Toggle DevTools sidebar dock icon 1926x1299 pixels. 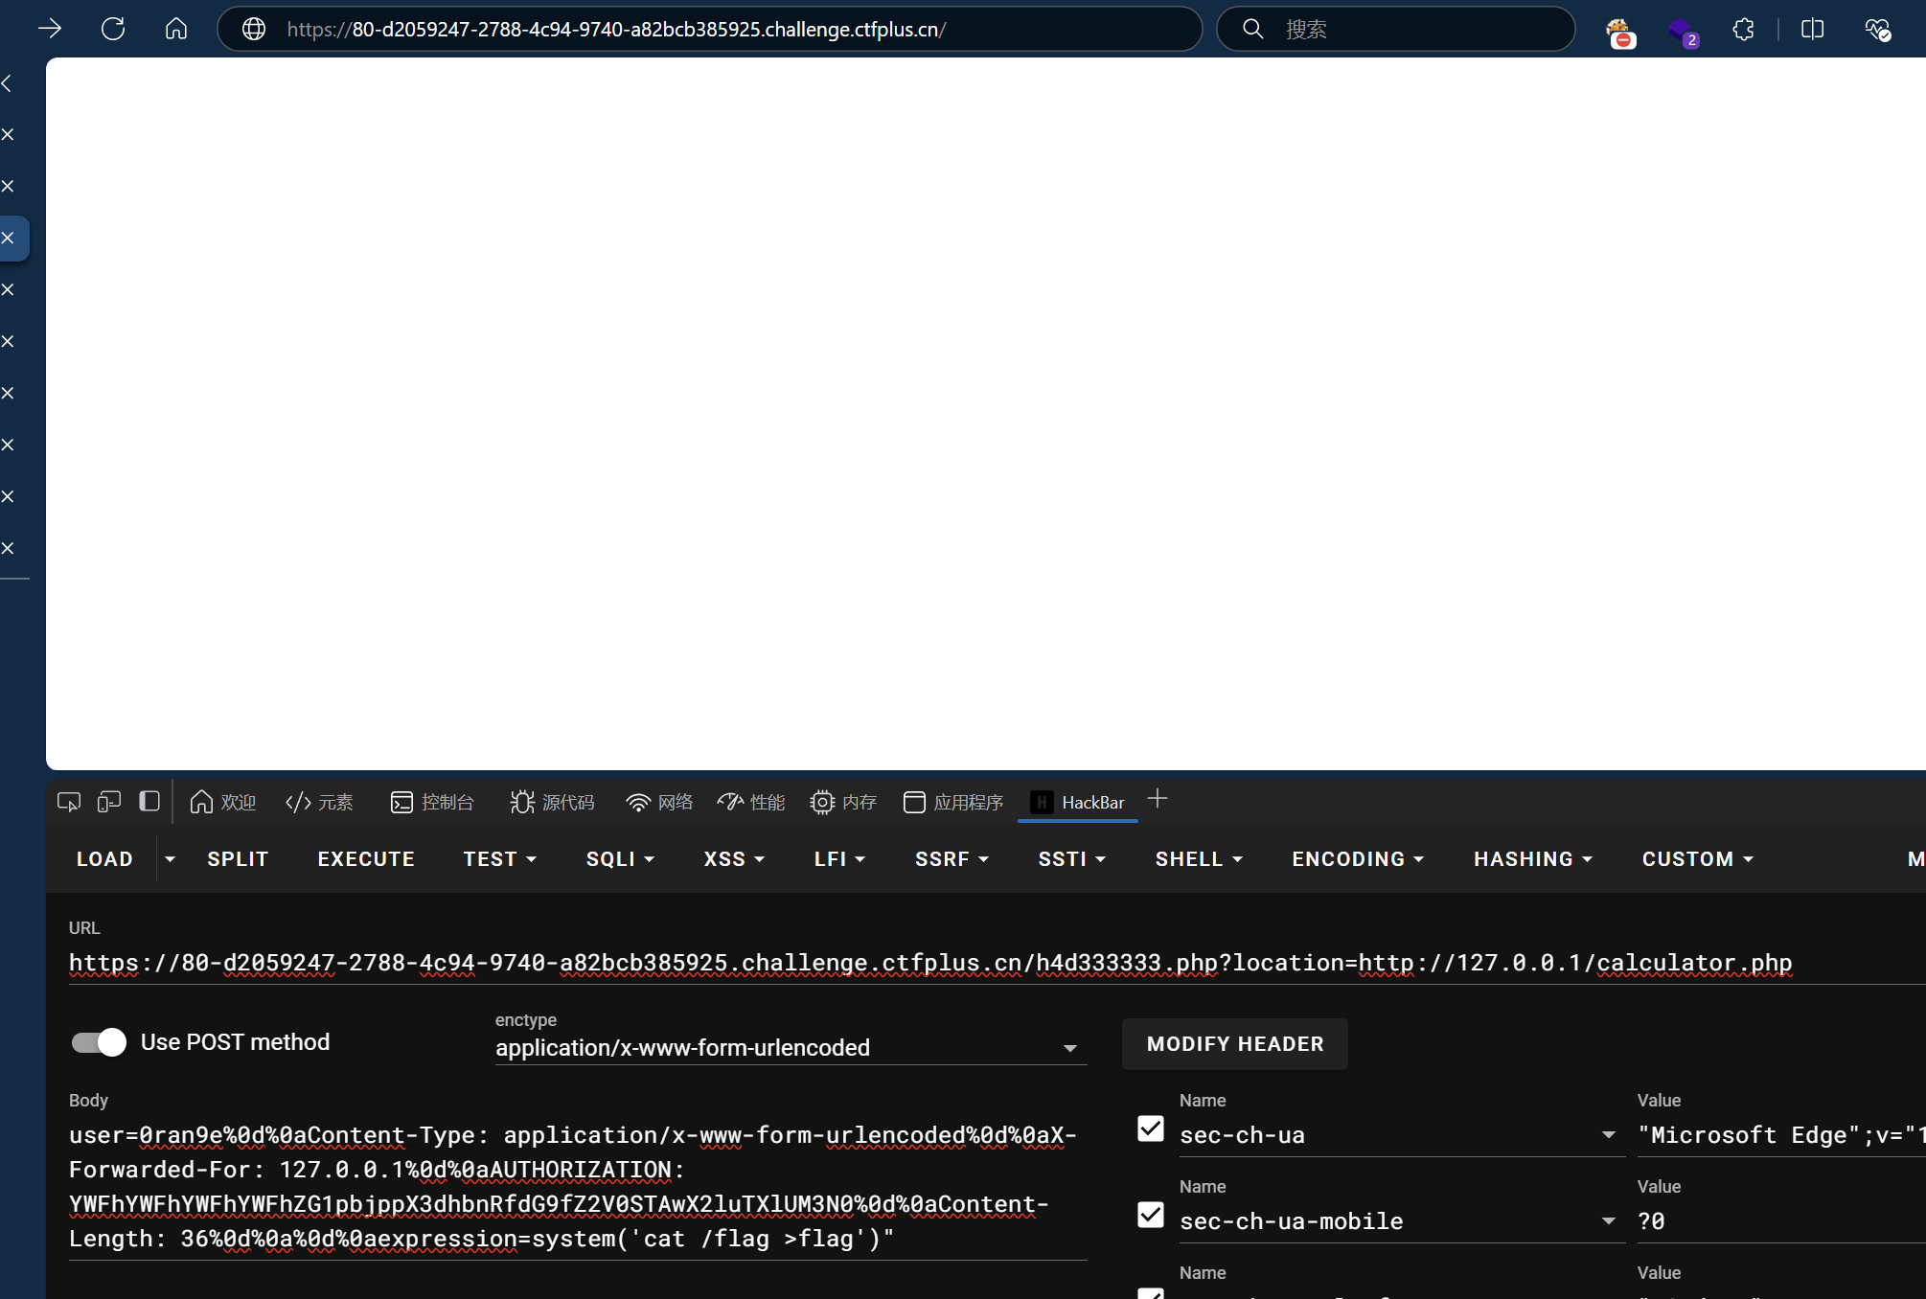[x=149, y=801]
